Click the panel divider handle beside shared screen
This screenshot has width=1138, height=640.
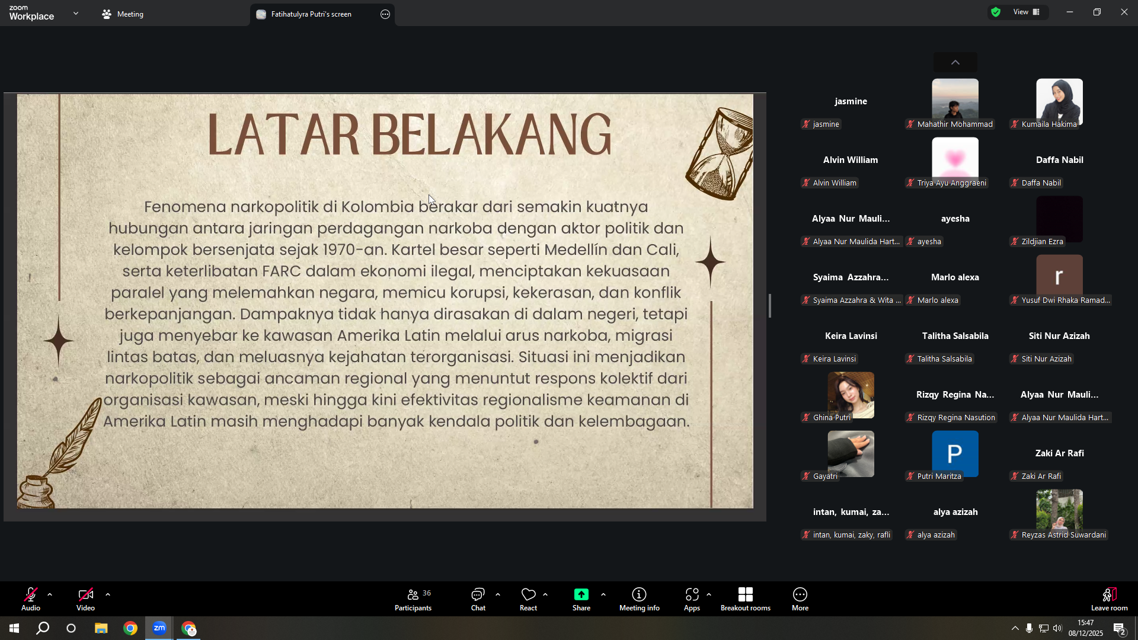tap(770, 306)
